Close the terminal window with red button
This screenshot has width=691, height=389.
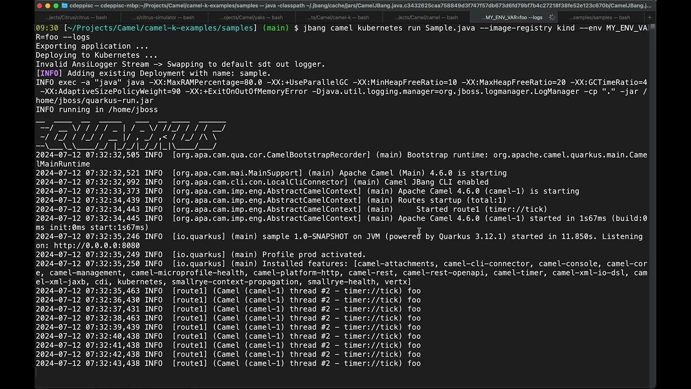click(40, 5)
